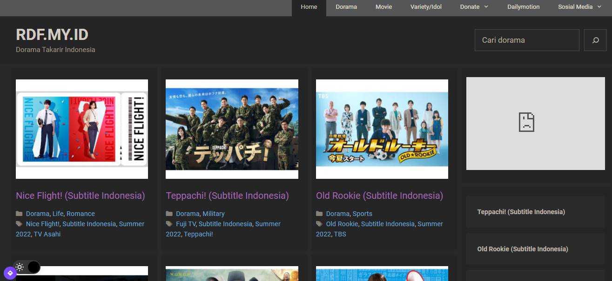
Task: Open the Dorama menu item
Action: [x=346, y=7]
